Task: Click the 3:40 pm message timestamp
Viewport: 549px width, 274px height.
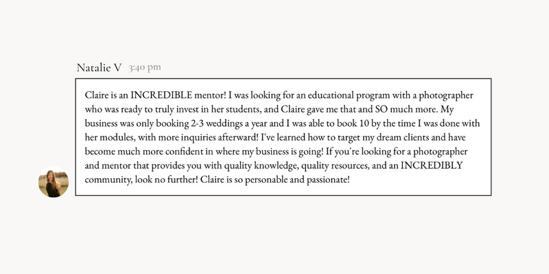Action: pos(145,67)
